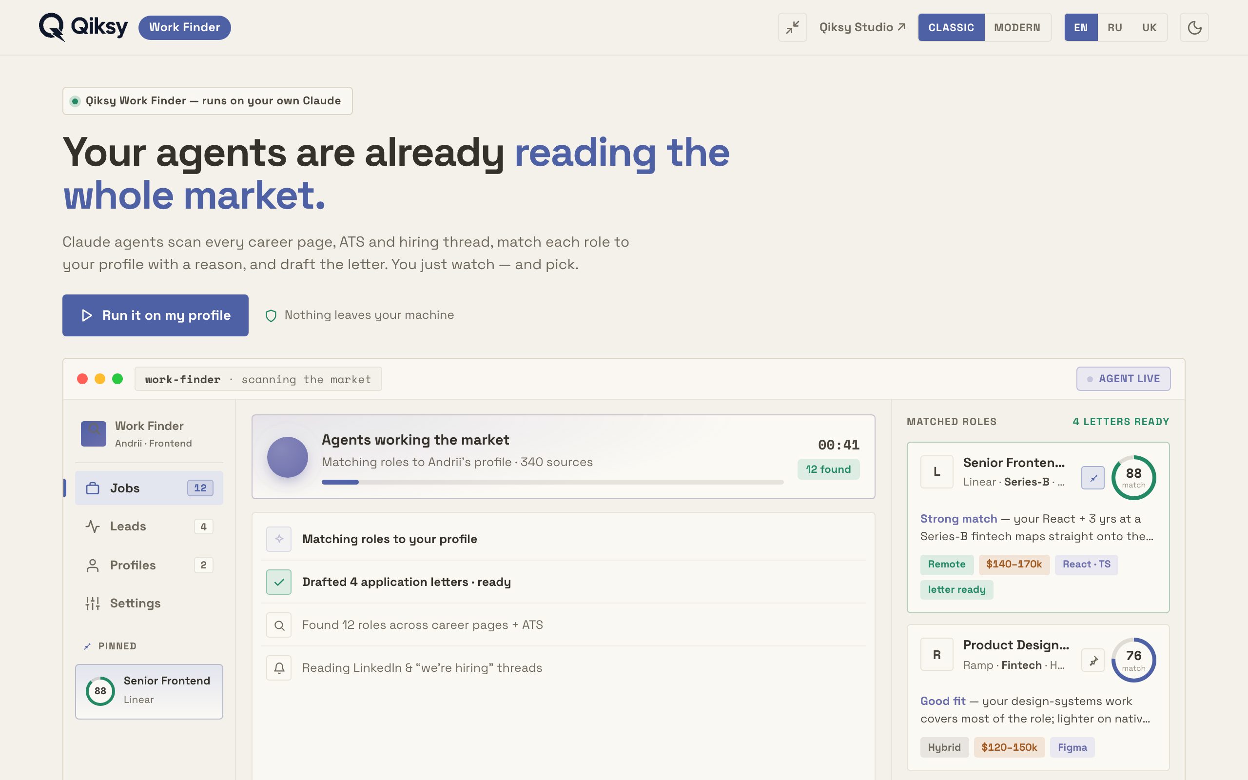The image size is (1248, 780).
Task: Click the Hybrid tag
Action: (944, 747)
